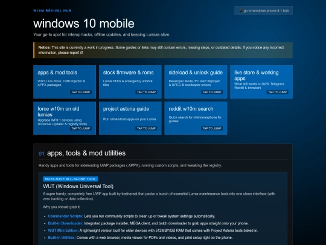Click the 'WUT Mini Edition' bullet label
Screen dimensions: 326x245
click(63, 230)
